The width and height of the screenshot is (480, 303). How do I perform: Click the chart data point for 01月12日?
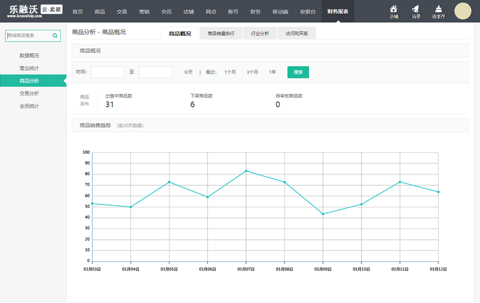(438, 192)
